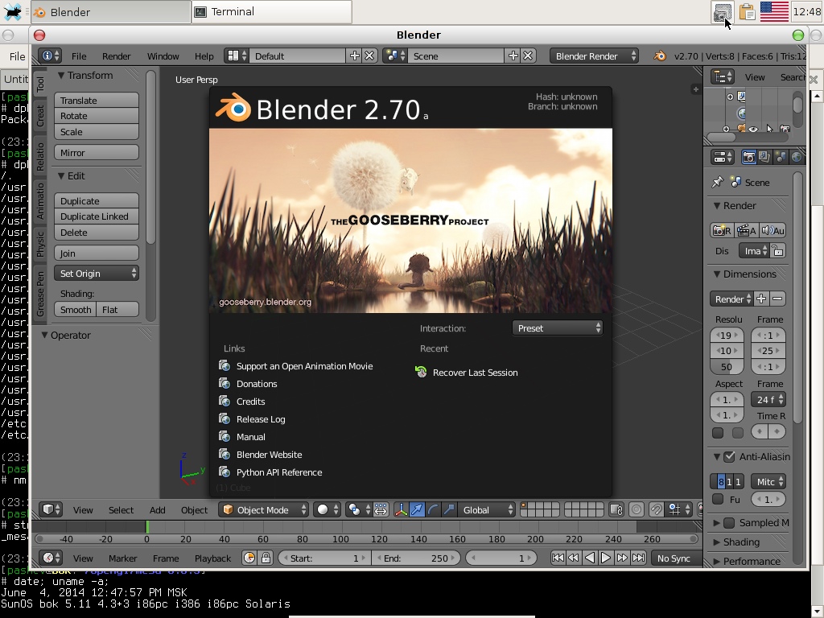
Task: Open the Properties editor type selector
Action: tap(723, 157)
